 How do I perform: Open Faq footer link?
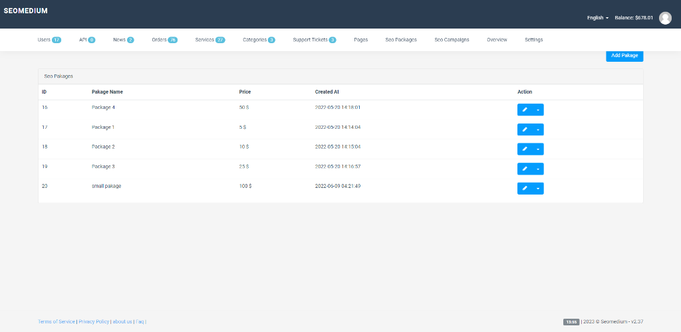(x=140, y=321)
